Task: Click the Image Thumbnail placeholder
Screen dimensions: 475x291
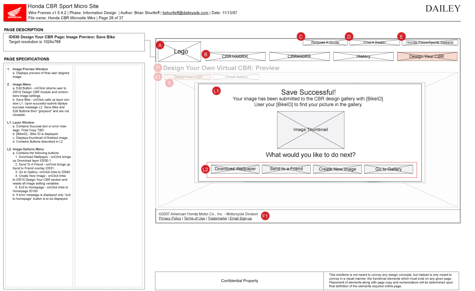Action: click(310, 130)
